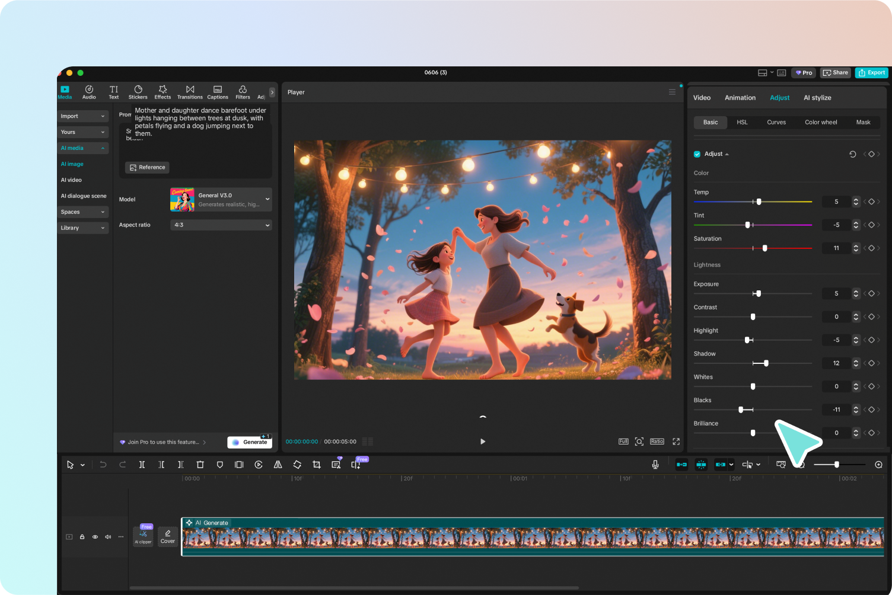The image size is (892, 595).
Task: Click the Reverse clip icon
Action: point(259,465)
